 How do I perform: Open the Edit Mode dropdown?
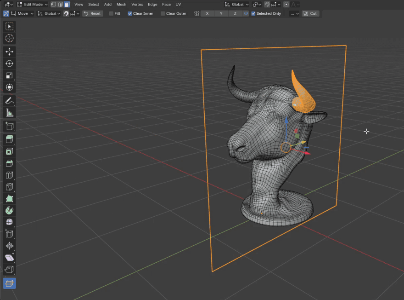33,5
